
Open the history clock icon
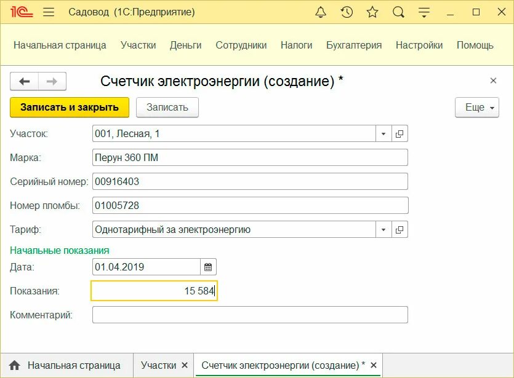(x=346, y=12)
